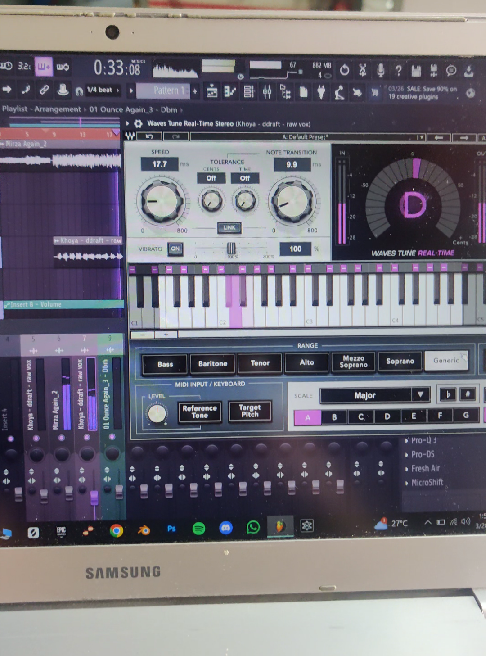Image resolution: width=486 pixels, height=656 pixels.
Task: Click the snap magnet icon
Action: (x=79, y=91)
